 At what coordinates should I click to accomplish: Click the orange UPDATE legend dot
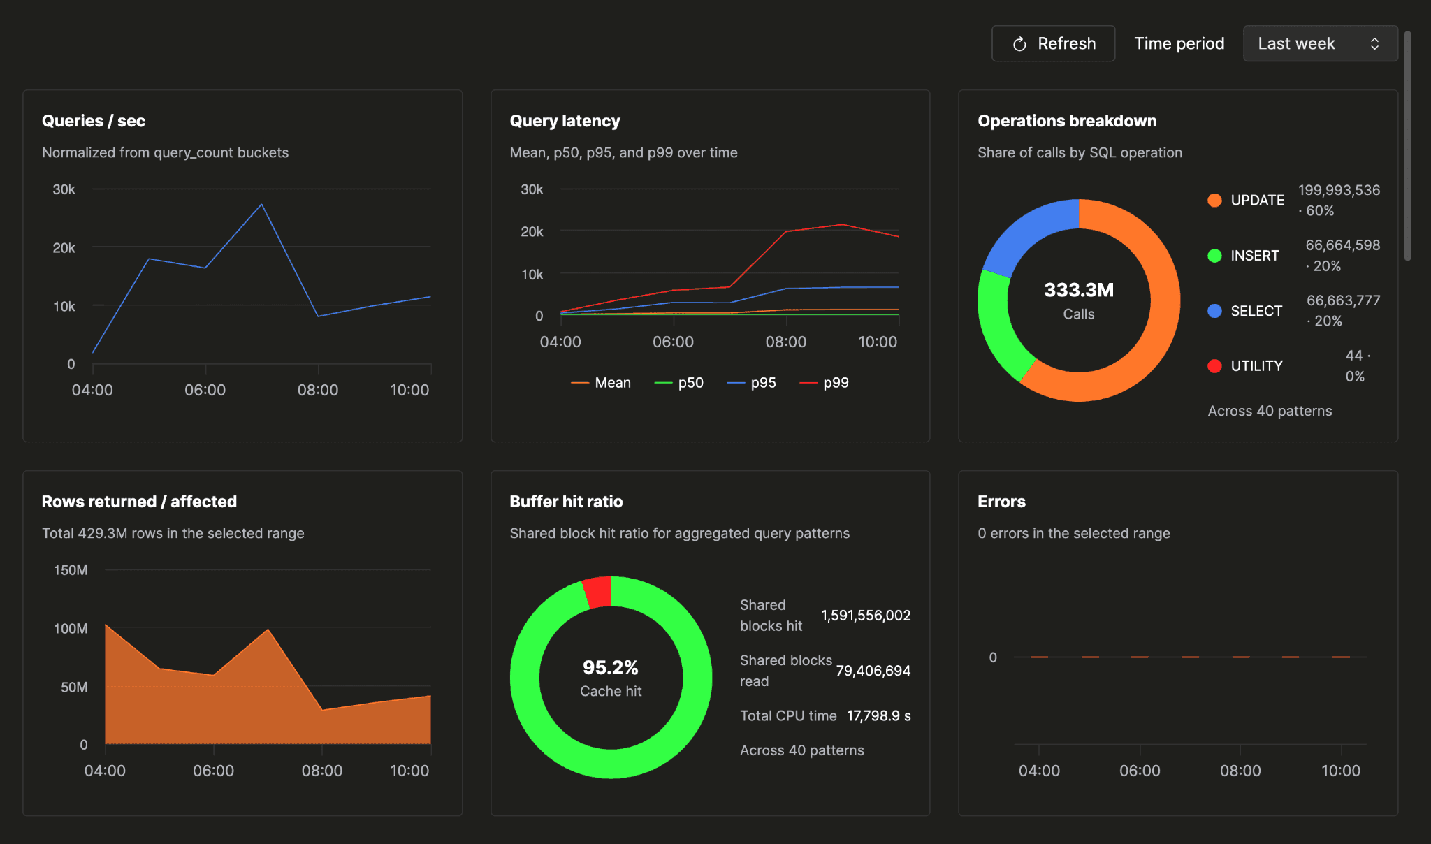tap(1214, 200)
